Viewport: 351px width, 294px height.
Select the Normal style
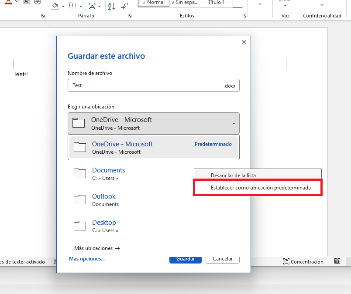pyautogui.click(x=153, y=3)
